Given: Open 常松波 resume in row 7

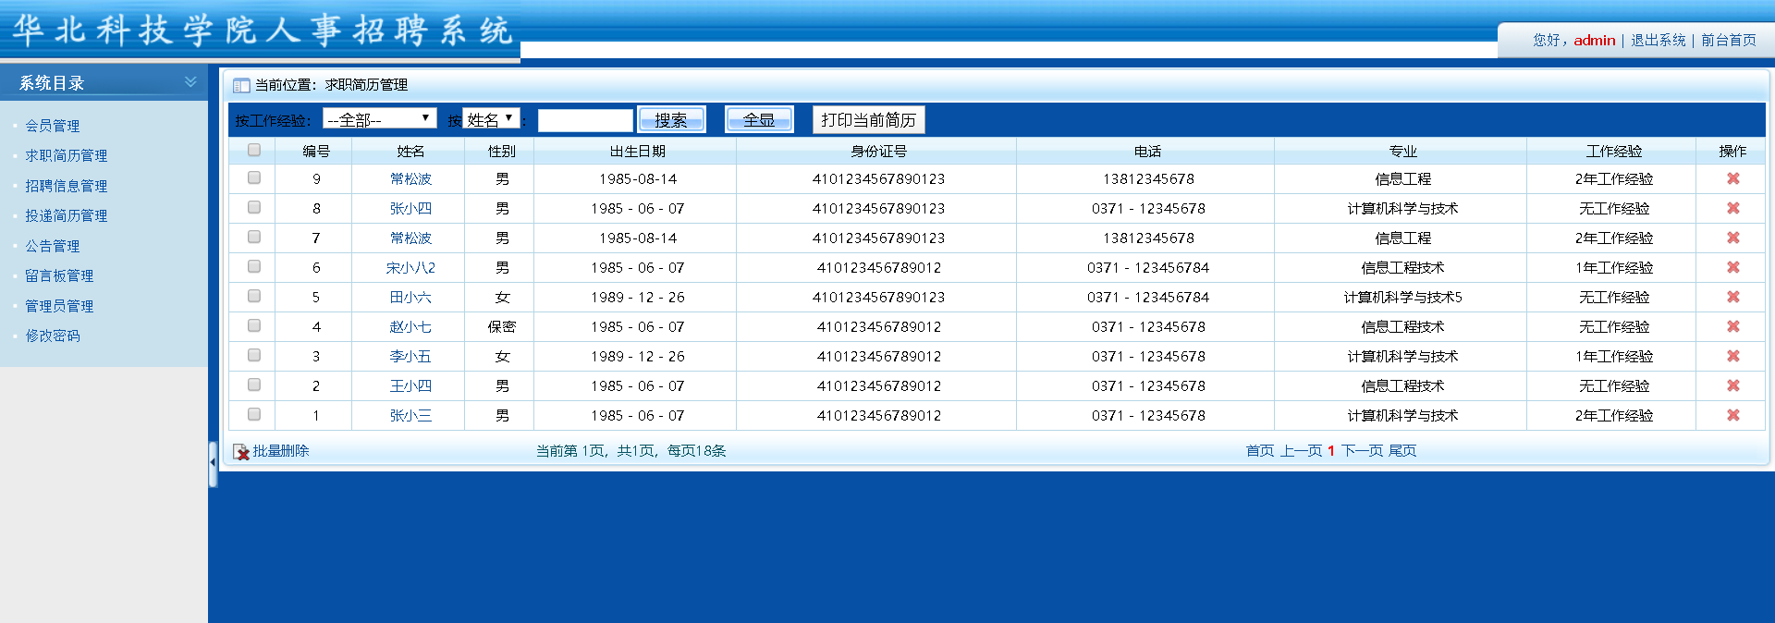Looking at the screenshot, I should (x=410, y=238).
